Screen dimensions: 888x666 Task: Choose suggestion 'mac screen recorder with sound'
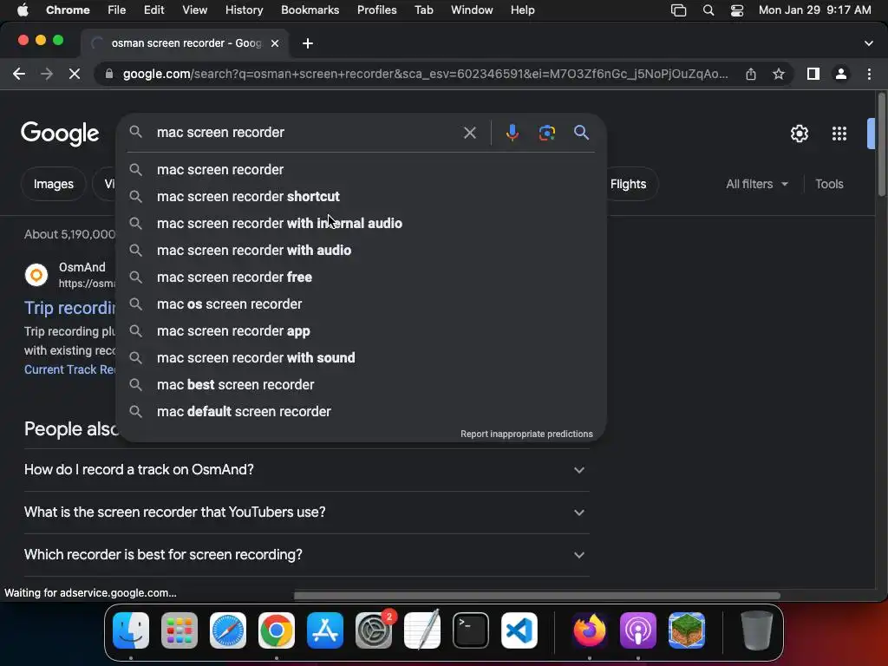(x=362, y=358)
